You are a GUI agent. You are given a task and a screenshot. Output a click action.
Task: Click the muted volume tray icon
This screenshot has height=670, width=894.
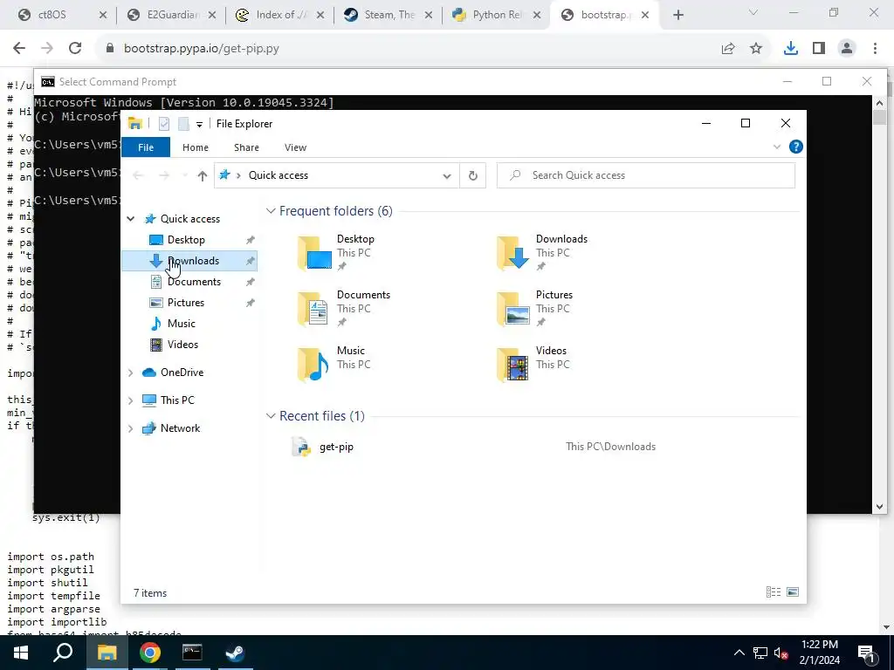tap(781, 653)
